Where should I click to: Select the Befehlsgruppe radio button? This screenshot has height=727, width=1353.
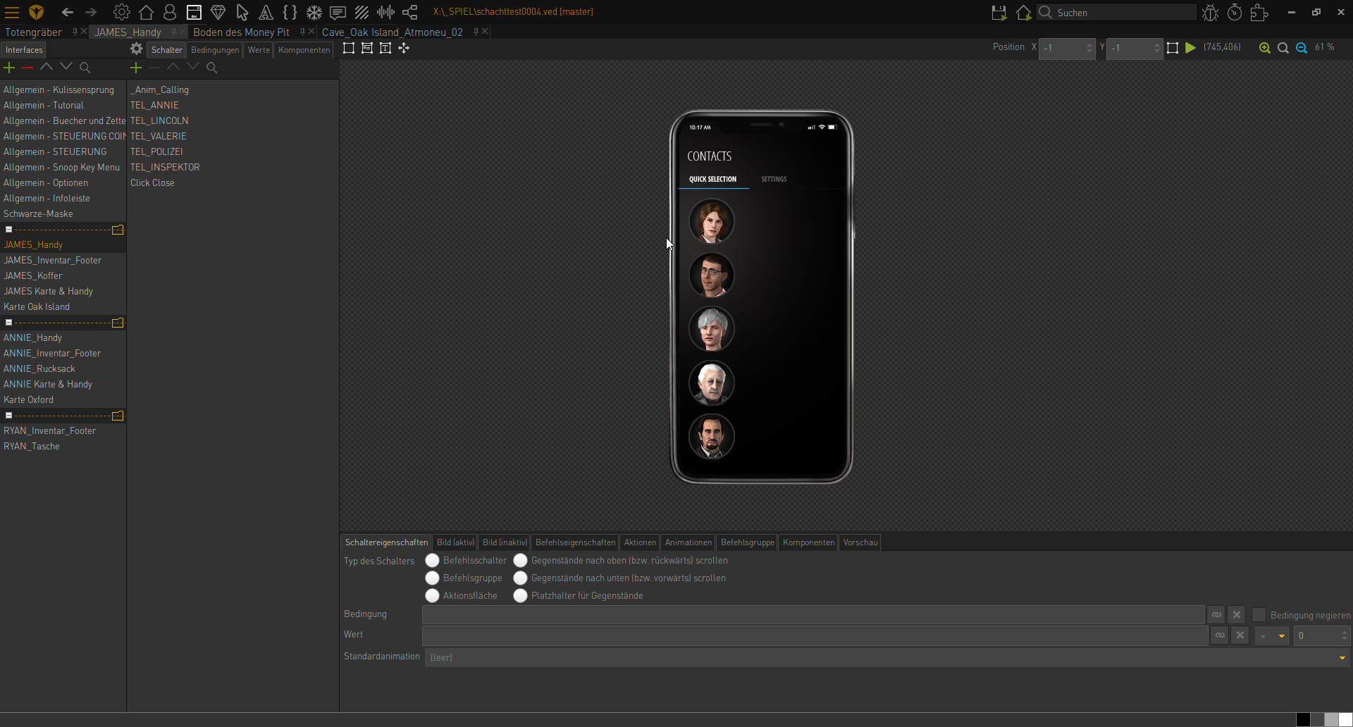[432, 578]
